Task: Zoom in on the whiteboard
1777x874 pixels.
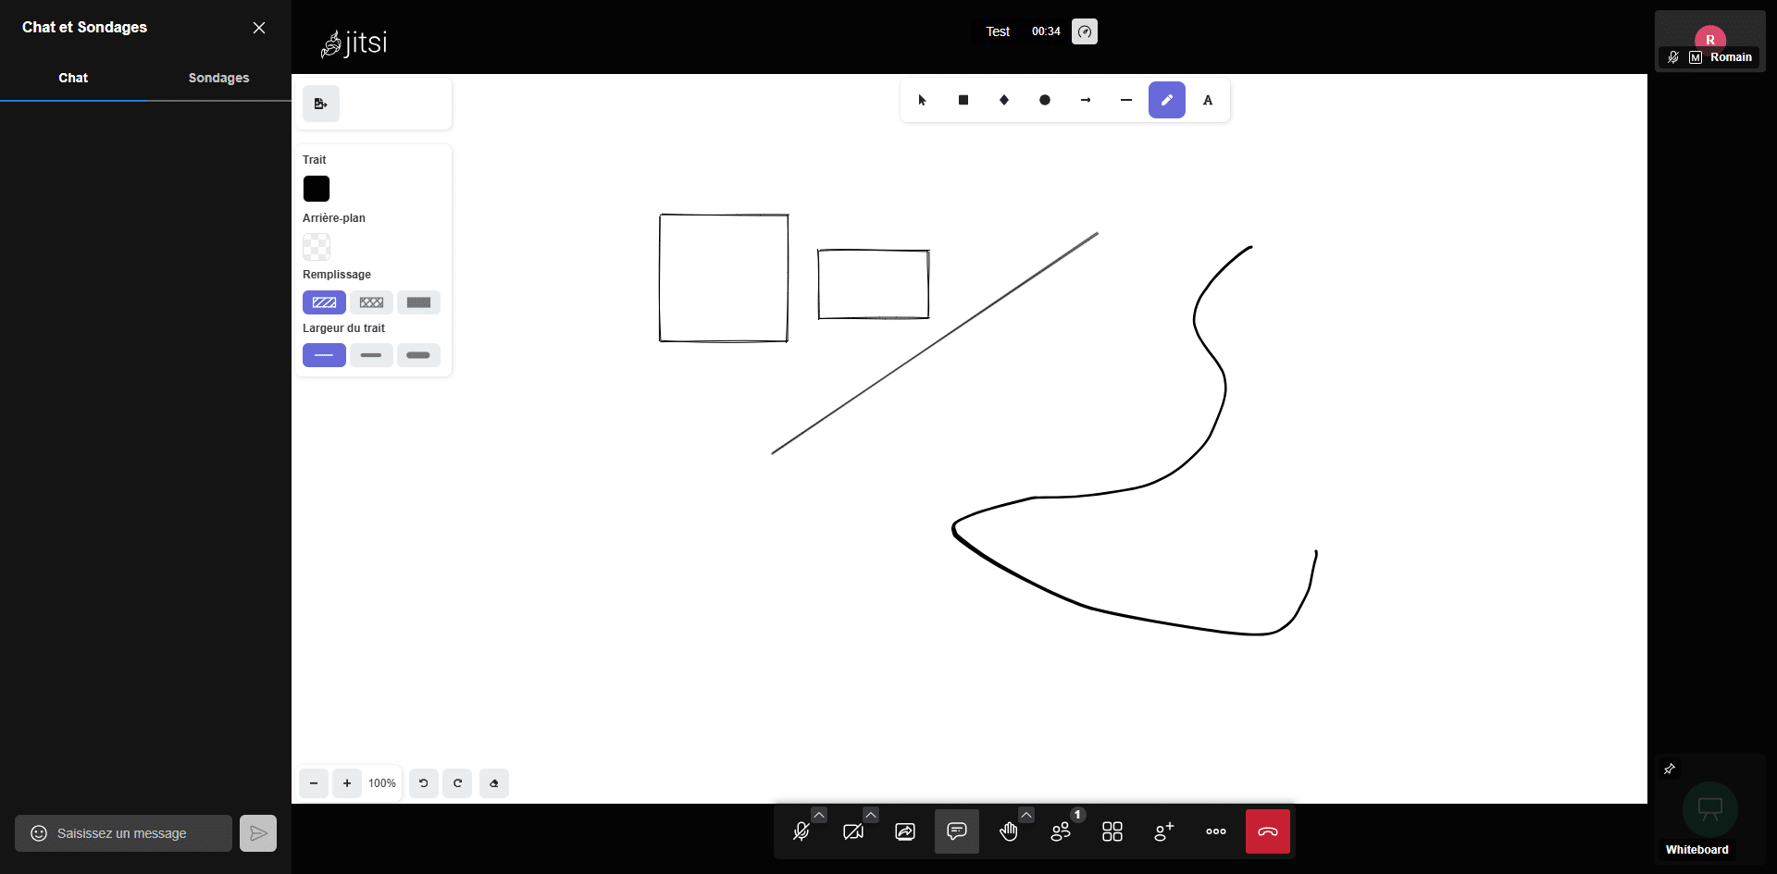Action: point(347,783)
